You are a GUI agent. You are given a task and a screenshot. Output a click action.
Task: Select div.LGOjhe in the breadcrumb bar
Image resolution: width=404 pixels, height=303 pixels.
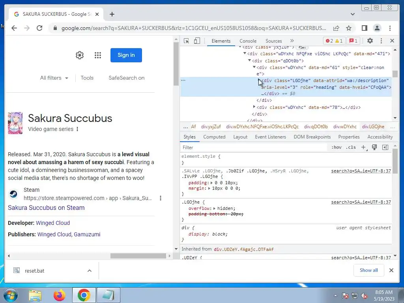373,127
